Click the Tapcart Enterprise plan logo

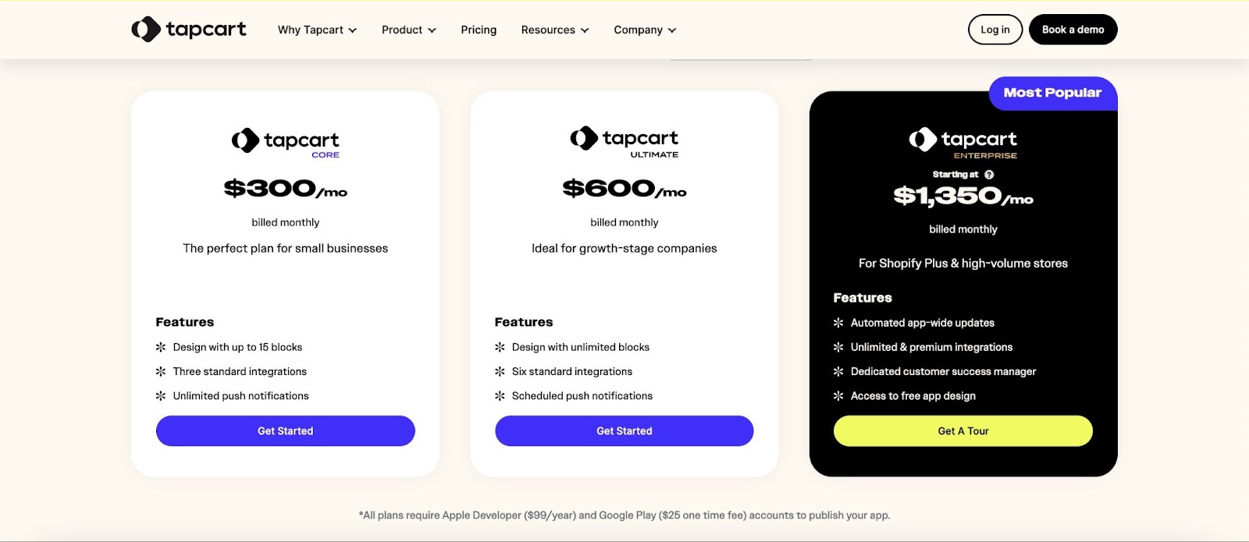pos(963,142)
